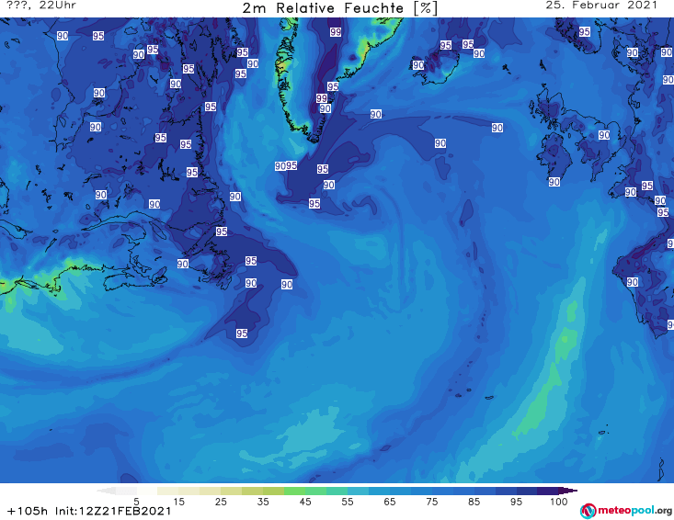Viewport: 674px width, 520px height.
Task: Click the '5' value on color scale
Action: [136, 502]
